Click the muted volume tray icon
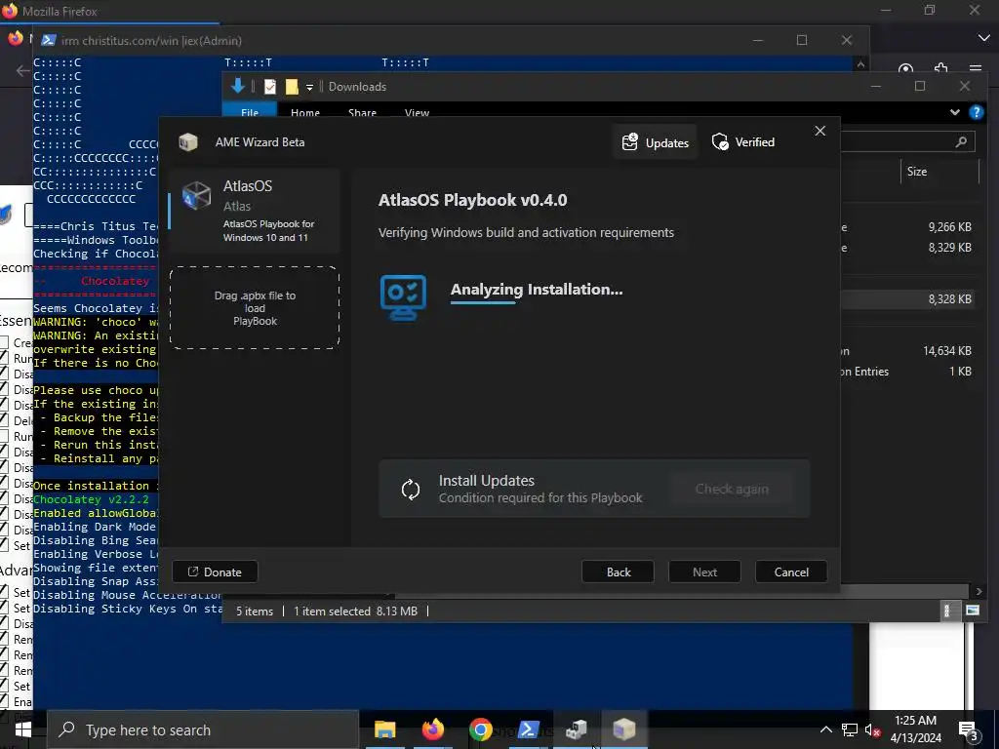The image size is (999, 749). pos(872,730)
